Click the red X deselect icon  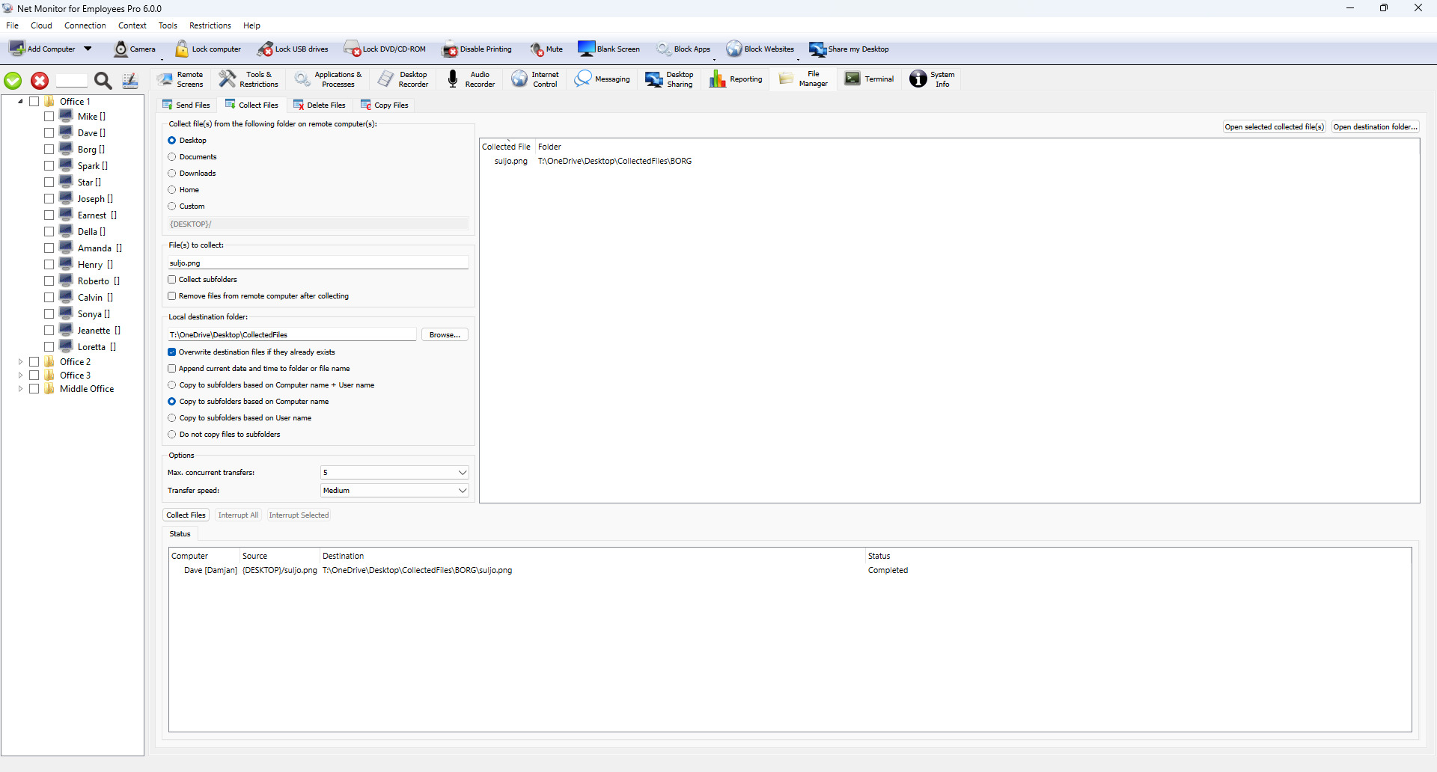[40, 81]
